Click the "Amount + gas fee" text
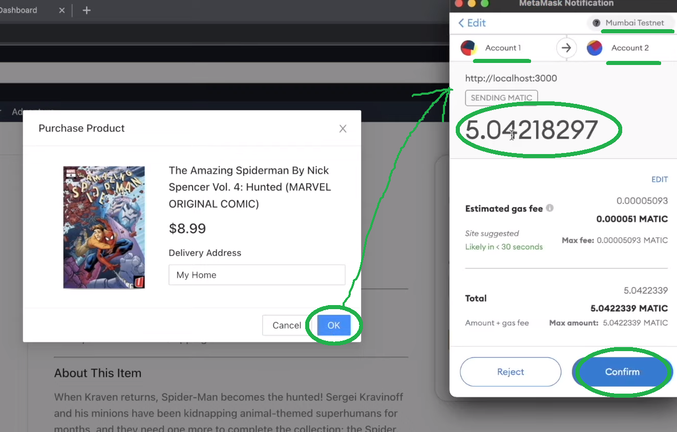Viewport: 677px width, 432px height. (x=497, y=323)
